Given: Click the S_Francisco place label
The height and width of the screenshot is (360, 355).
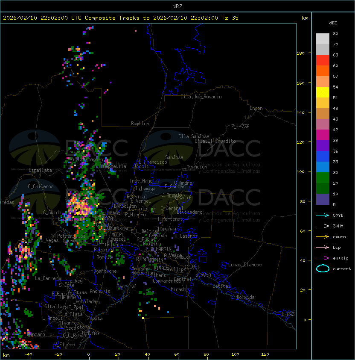Looking at the screenshot, I should [153, 162].
